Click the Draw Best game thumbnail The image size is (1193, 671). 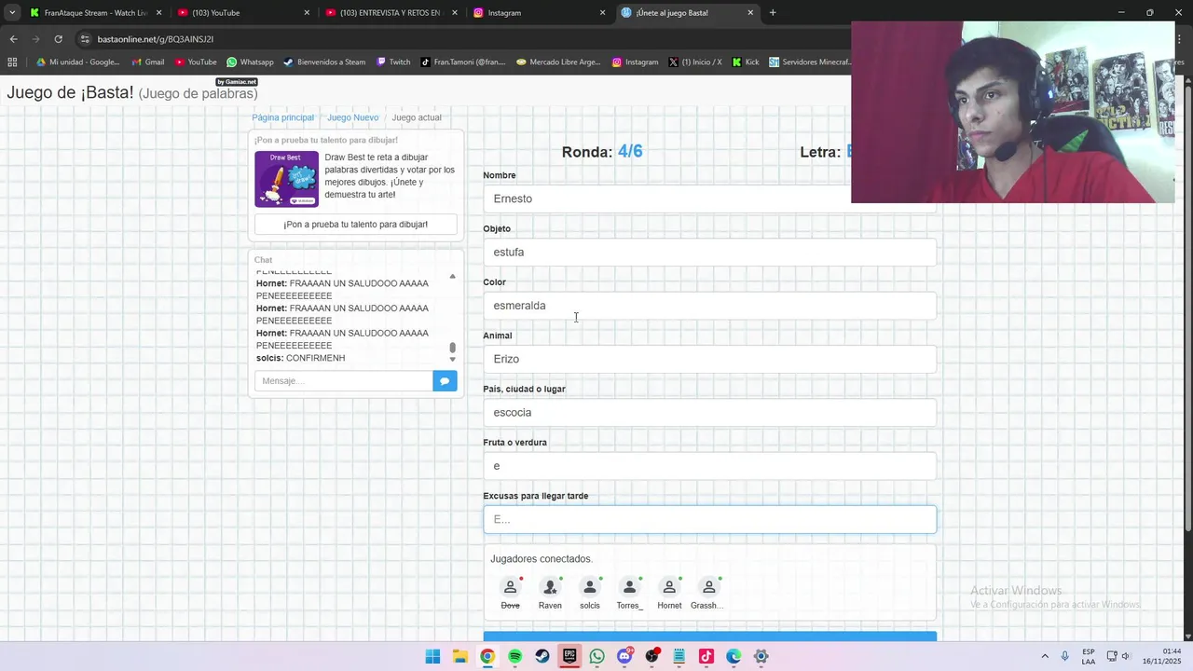[x=286, y=179]
